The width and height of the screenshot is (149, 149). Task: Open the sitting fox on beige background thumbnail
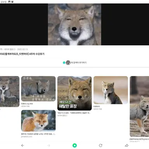(x=111, y=90)
